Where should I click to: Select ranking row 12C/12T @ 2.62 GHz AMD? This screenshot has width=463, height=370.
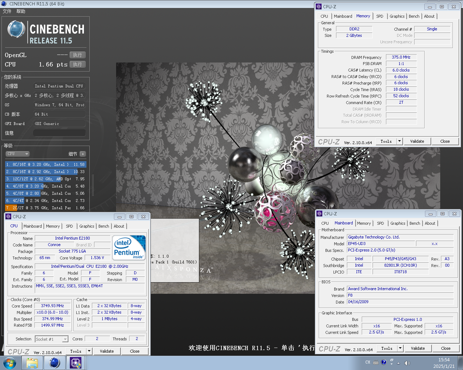point(46,179)
